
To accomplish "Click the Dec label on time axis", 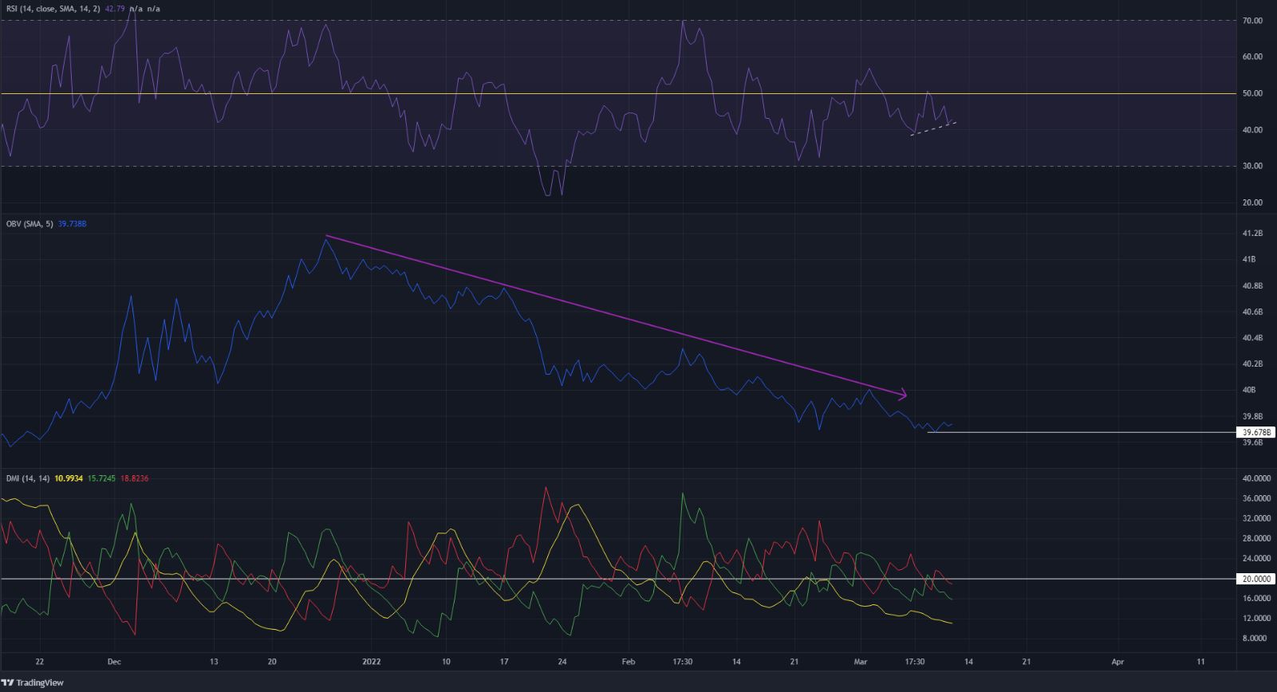I will 113,662.
